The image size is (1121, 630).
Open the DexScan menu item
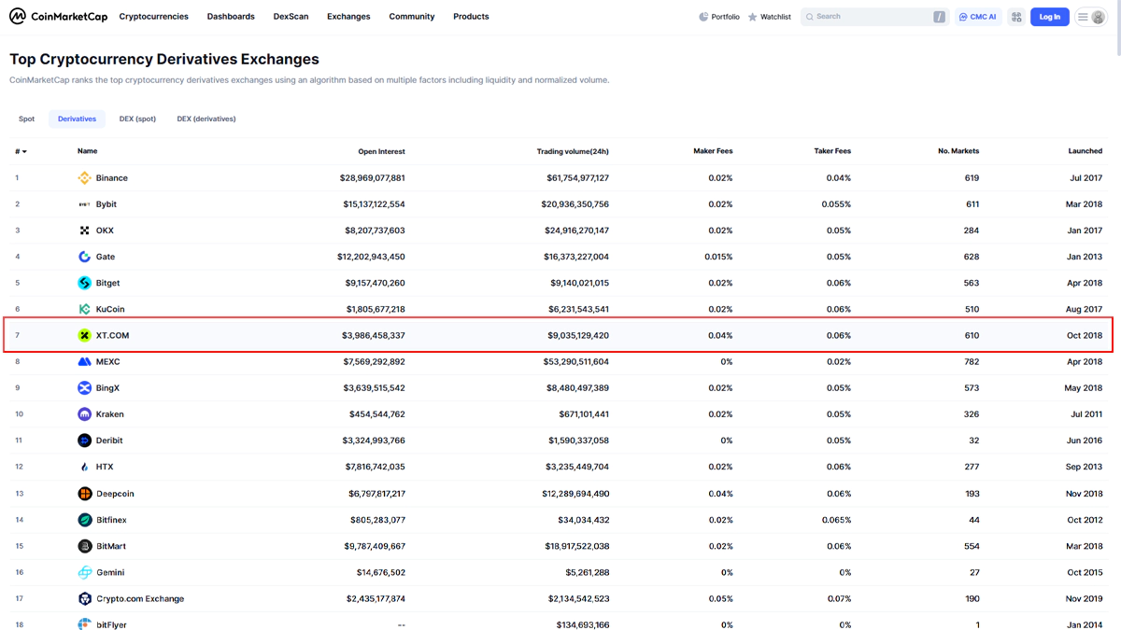coord(291,17)
